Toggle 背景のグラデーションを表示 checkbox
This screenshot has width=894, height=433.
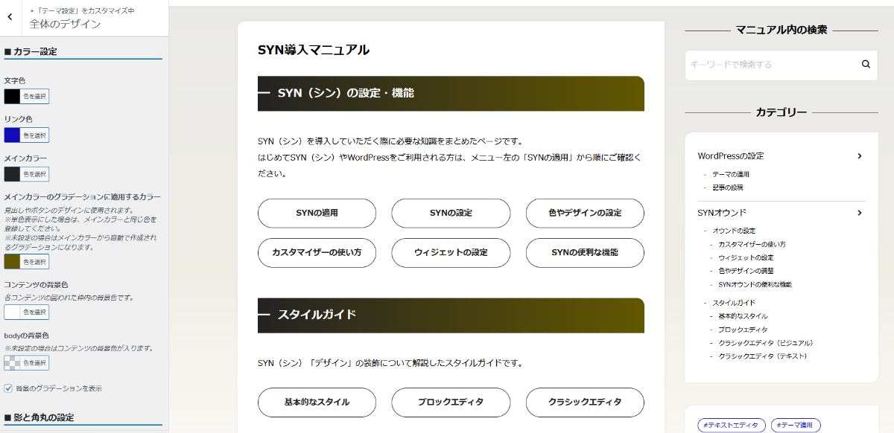click(x=8, y=388)
